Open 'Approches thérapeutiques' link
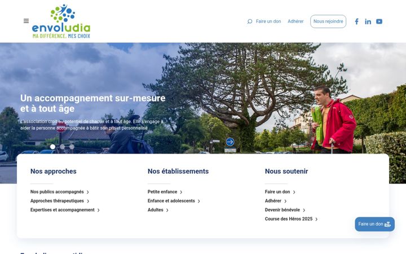406x254 pixels. click(60, 201)
